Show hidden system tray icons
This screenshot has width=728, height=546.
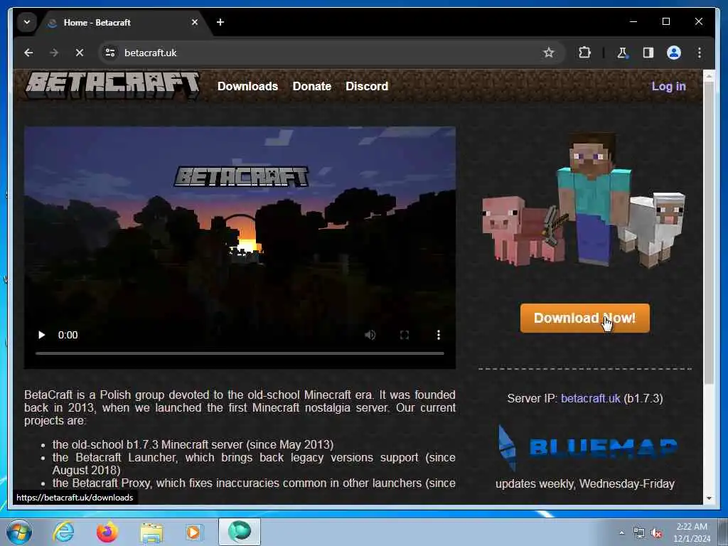coord(621,532)
